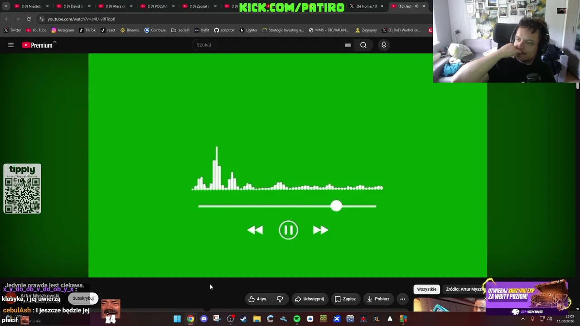The height and width of the screenshot is (326, 580).
Task: Open Spotify from the taskbar
Action: click(297, 319)
